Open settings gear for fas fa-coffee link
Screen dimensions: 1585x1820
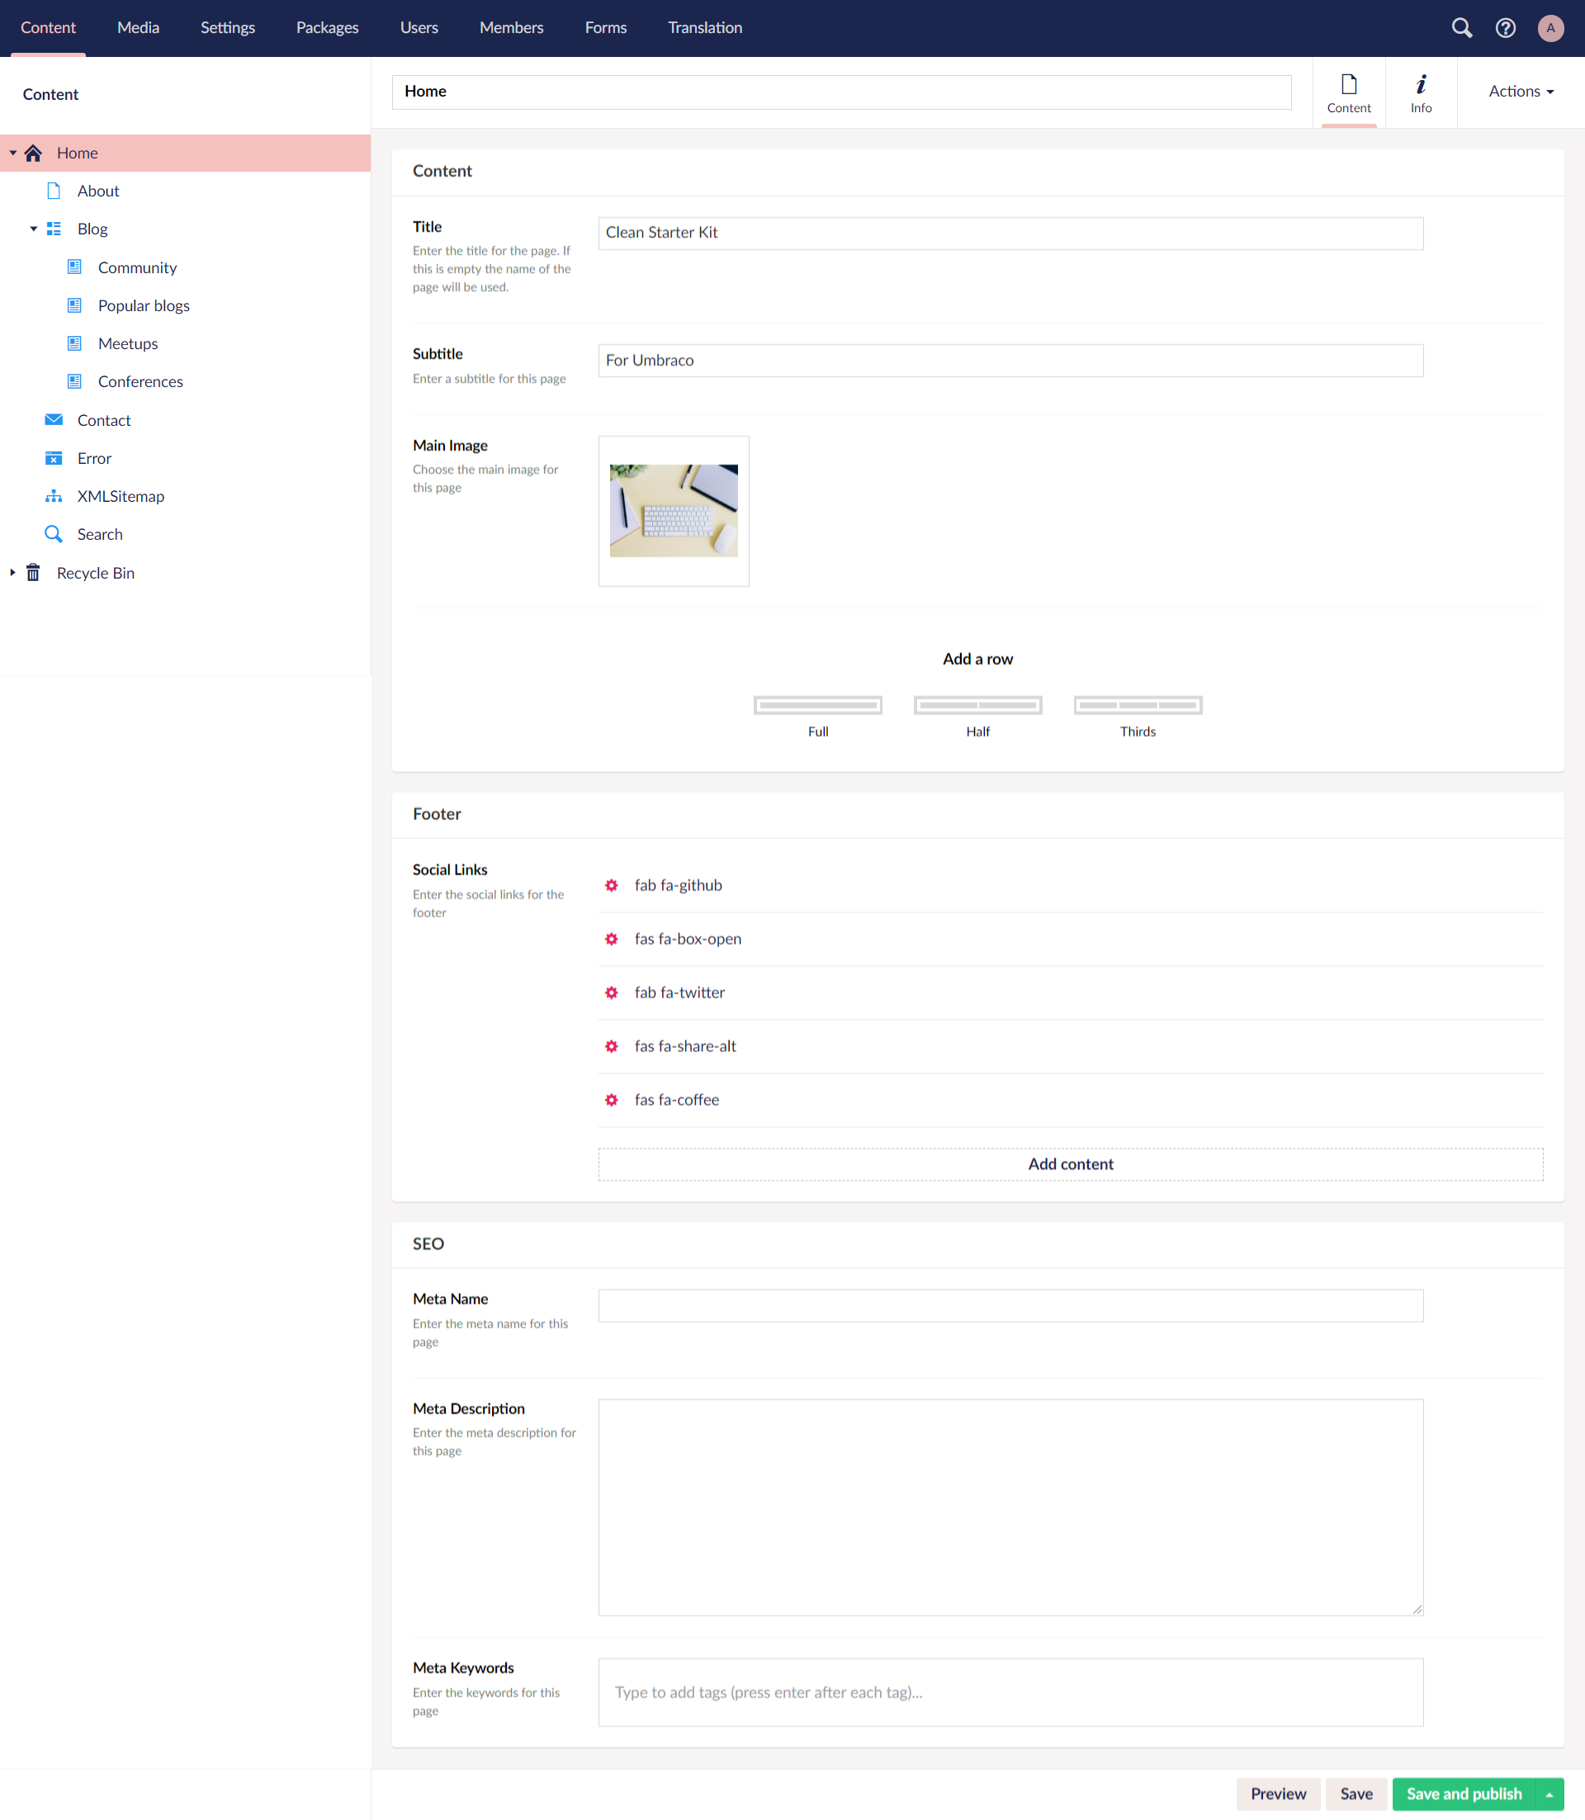click(611, 1100)
